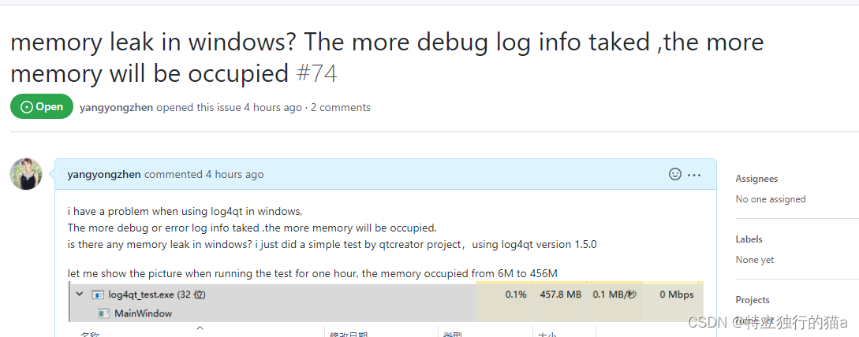Viewport: 859px width, 337px height.
Task: Click the commented 4 hours ago timestamp
Action: tap(204, 175)
